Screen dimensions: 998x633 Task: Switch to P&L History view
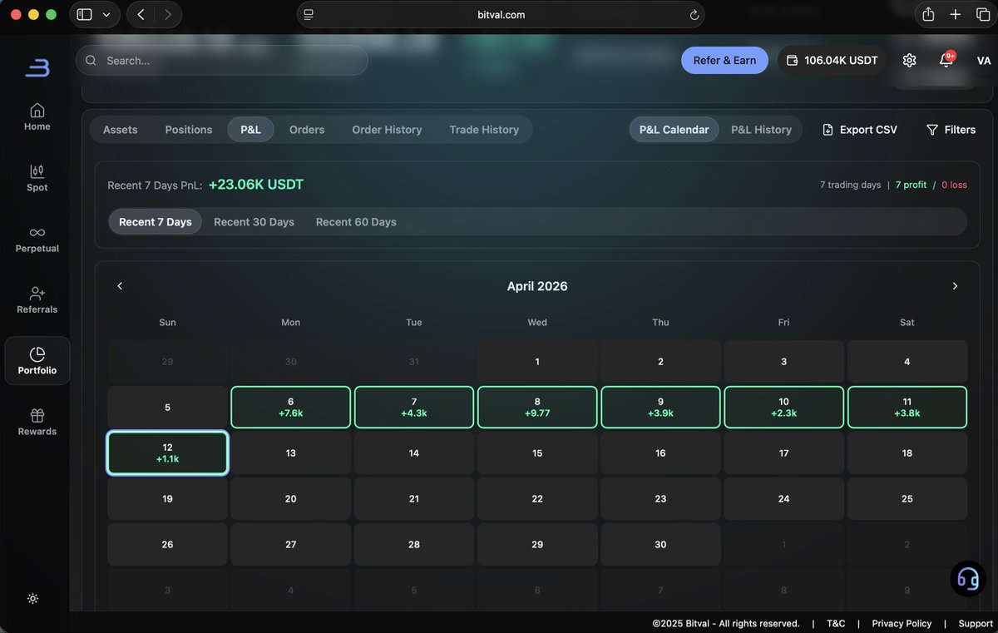pyautogui.click(x=761, y=130)
